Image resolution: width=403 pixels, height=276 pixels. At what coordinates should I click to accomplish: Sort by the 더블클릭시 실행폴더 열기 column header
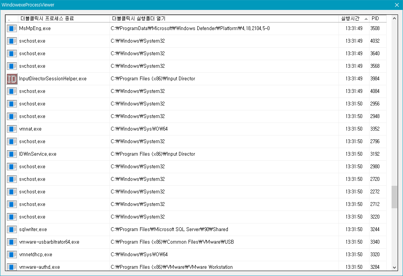(x=224, y=18)
